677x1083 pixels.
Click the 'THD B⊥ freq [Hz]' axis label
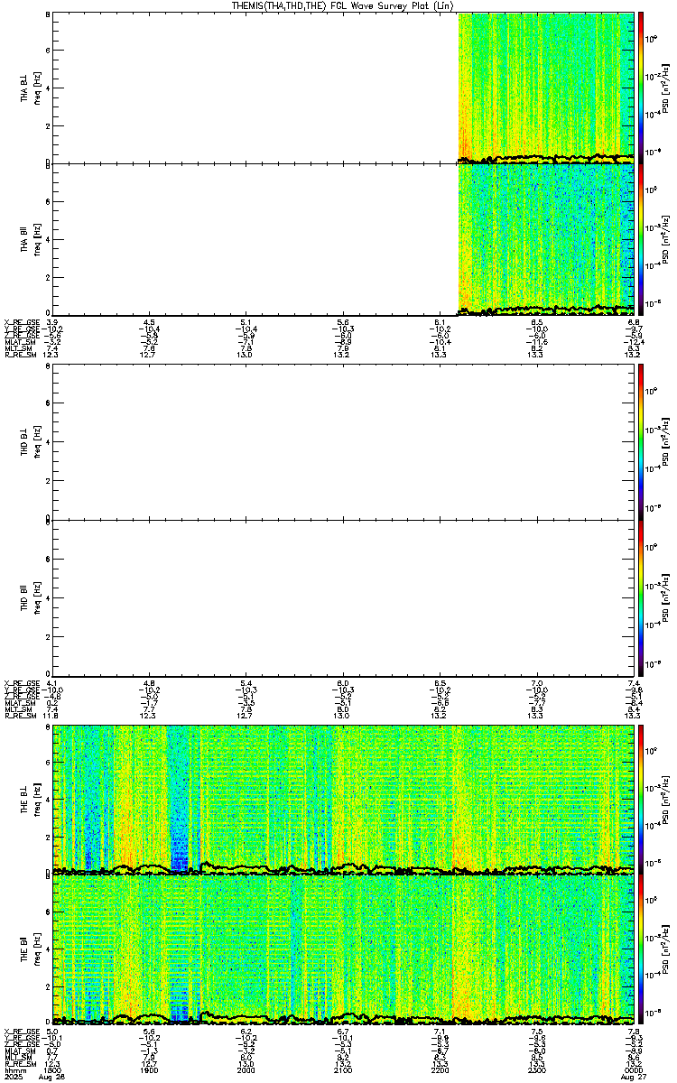[31, 441]
